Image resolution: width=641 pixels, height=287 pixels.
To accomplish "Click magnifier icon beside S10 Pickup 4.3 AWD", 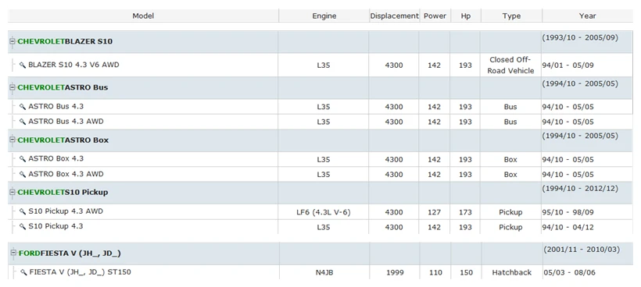I will click(x=23, y=211).
